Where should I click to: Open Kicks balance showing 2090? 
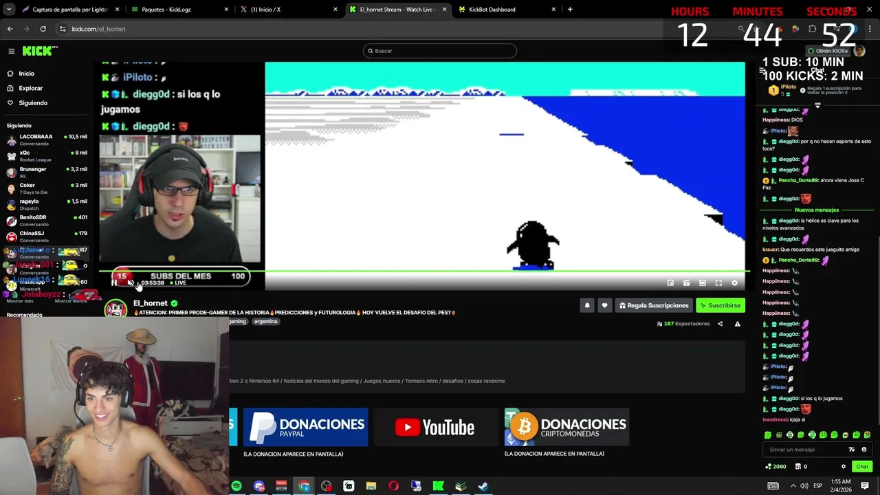(775, 466)
